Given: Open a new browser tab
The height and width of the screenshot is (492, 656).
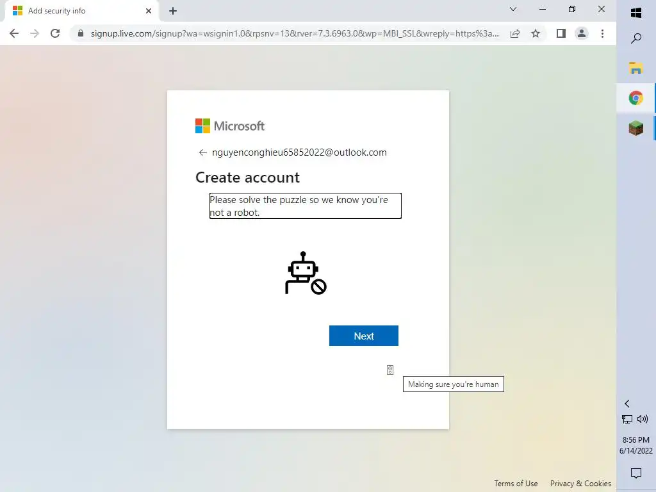Looking at the screenshot, I should click(173, 11).
